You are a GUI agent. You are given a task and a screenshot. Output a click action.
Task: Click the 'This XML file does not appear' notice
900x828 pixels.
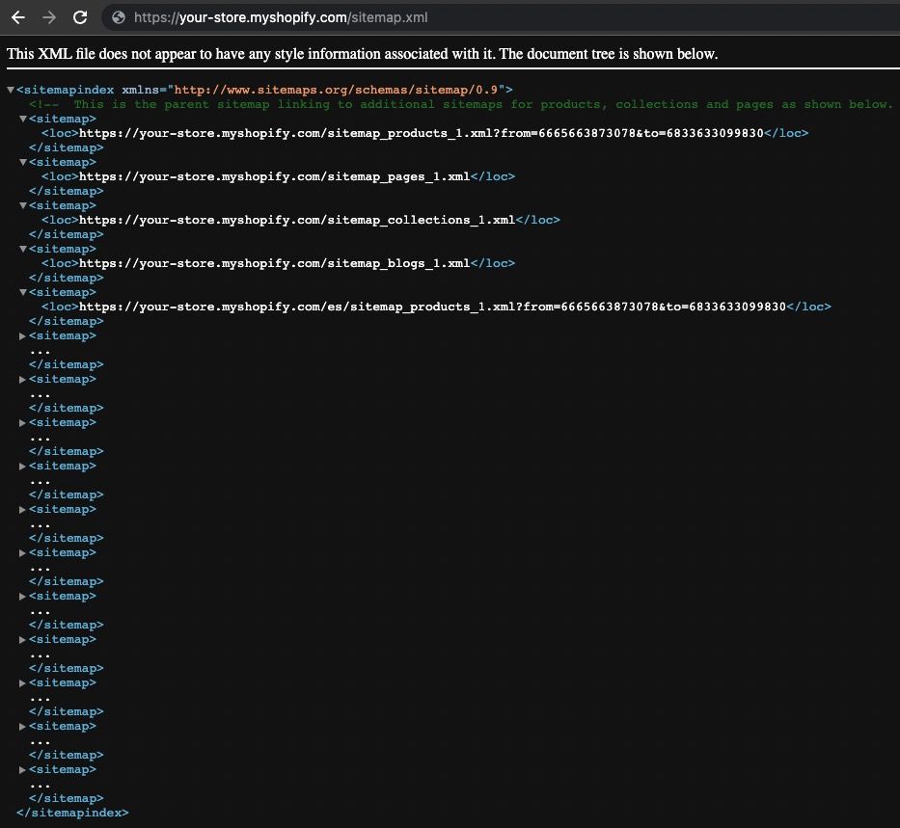pyautogui.click(x=362, y=54)
